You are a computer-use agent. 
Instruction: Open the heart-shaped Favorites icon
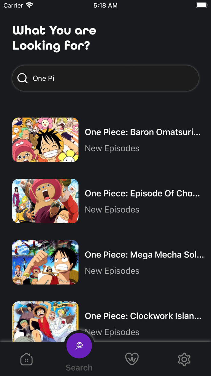point(132,359)
